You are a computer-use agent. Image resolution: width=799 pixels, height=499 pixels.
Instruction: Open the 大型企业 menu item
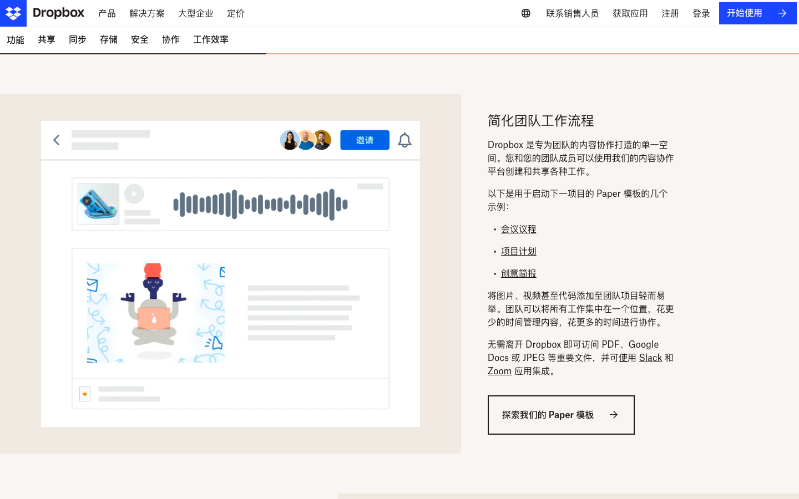(x=196, y=13)
